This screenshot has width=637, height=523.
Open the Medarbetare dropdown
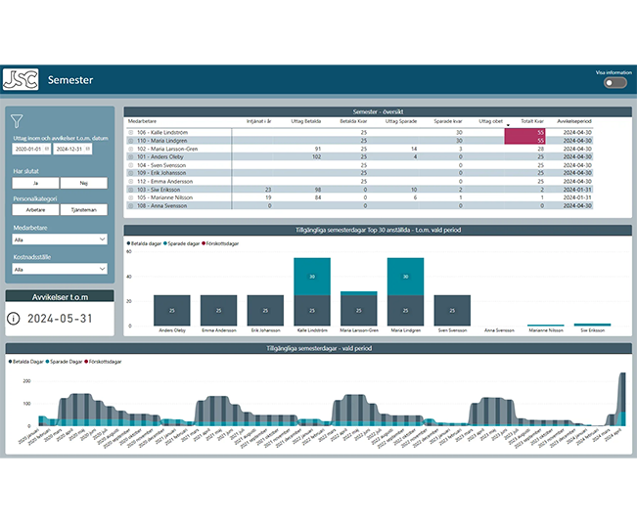click(60, 240)
